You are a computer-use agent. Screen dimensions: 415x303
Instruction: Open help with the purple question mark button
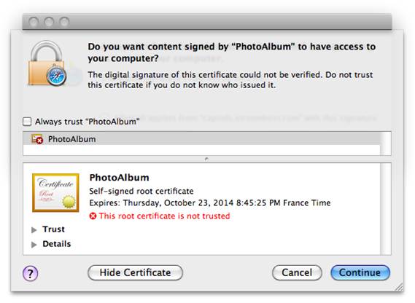pyautogui.click(x=30, y=273)
